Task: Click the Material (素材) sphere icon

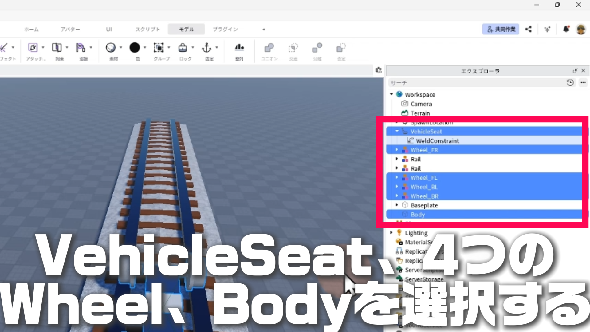Action: [x=111, y=48]
